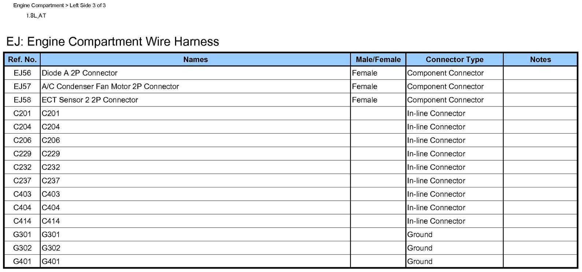Click the C237 reference number cell

[22, 181]
